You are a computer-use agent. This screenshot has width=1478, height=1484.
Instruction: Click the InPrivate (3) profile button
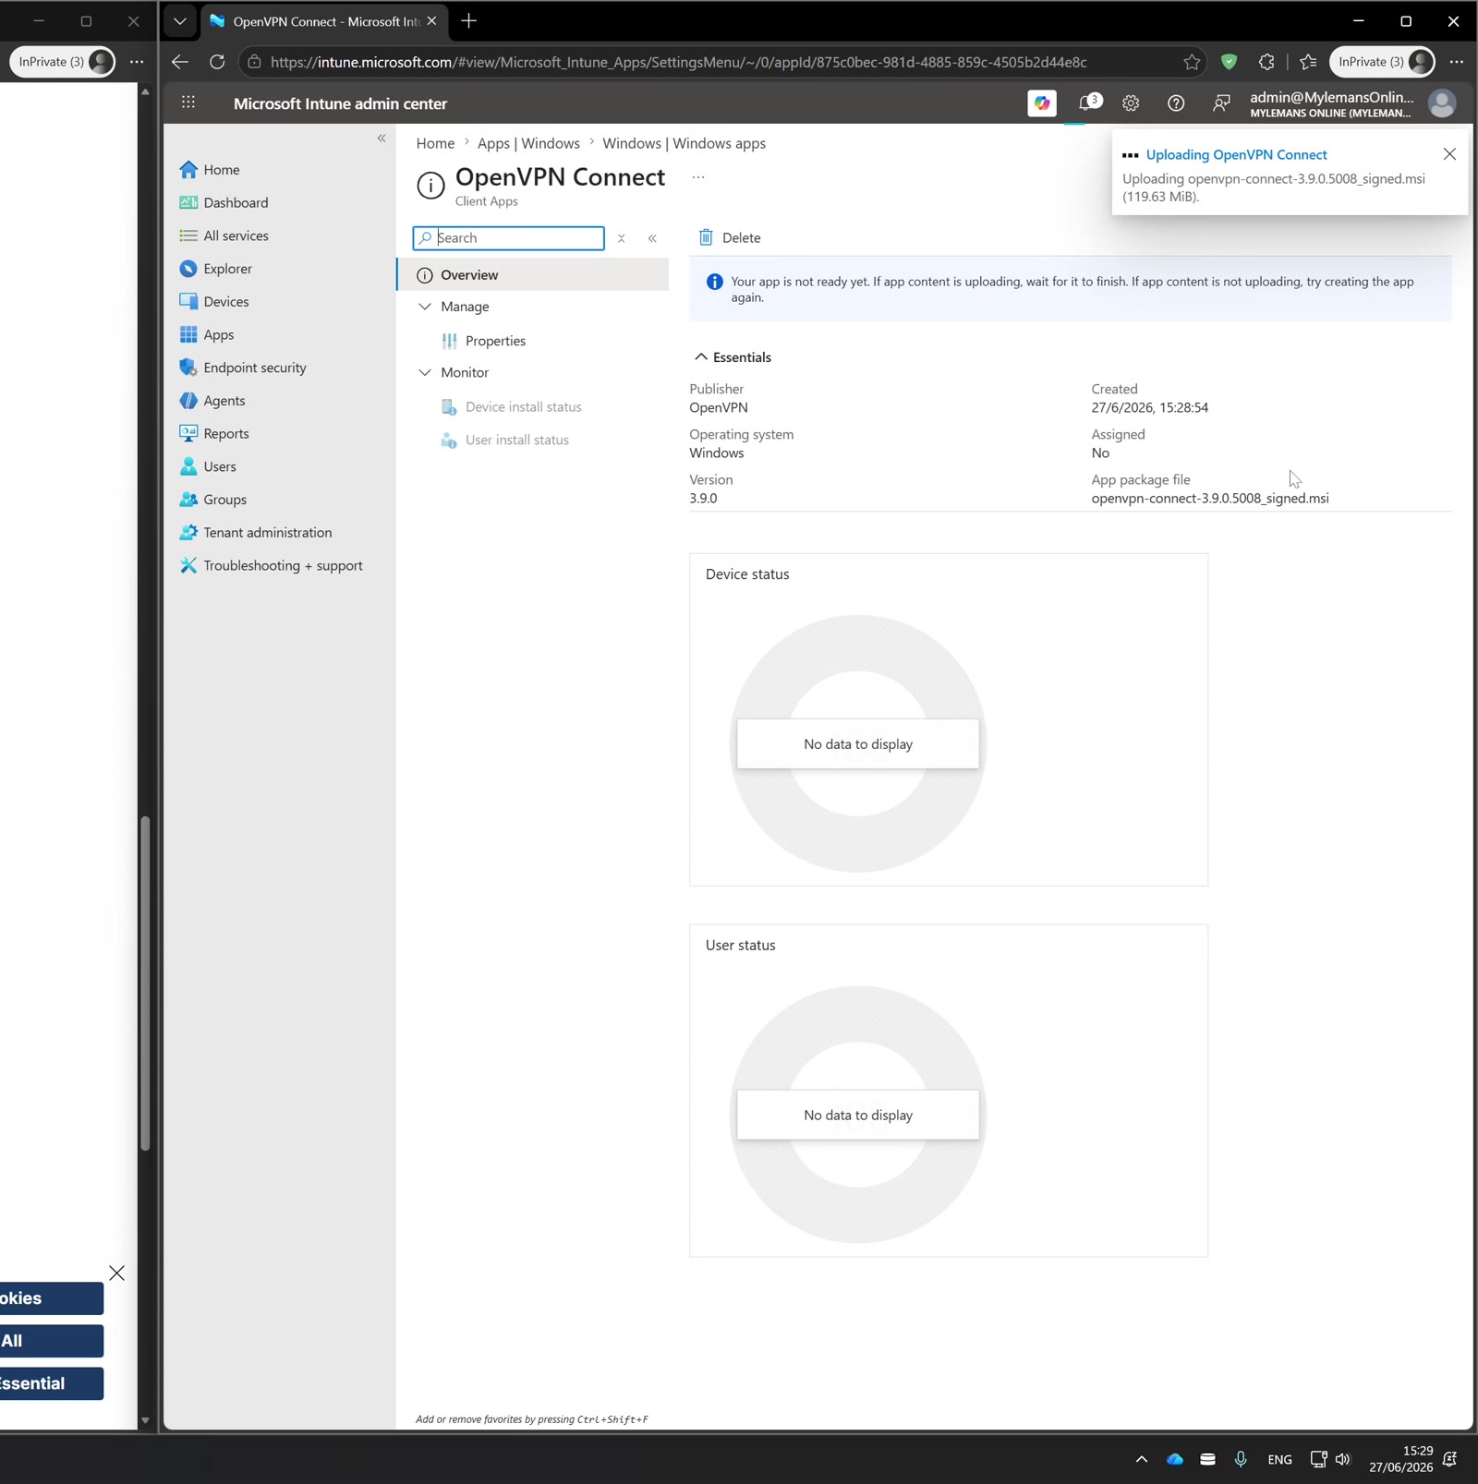coord(1382,62)
